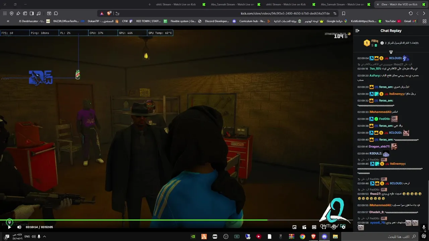The image size is (429, 241).
Task: Enter theater mode in video player
Action: [314, 227]
